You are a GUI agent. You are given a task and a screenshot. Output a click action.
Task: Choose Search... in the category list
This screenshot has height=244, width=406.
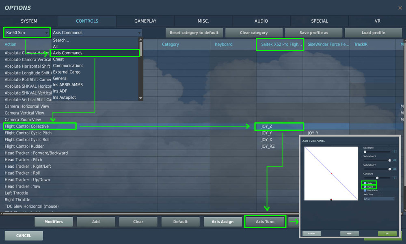click(95, 40)
